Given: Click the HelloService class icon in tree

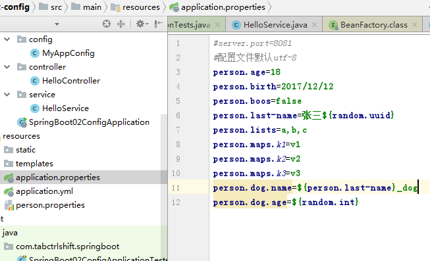Looking at the screenshot, I should click(34, 108).
